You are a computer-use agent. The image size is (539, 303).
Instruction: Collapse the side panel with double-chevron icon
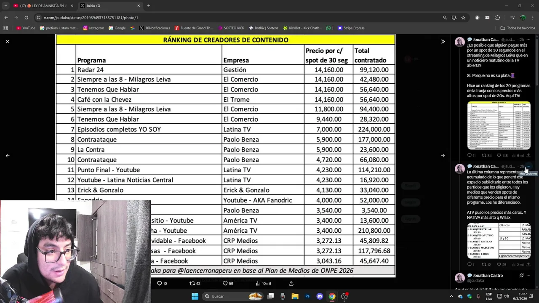coord(443,41)
